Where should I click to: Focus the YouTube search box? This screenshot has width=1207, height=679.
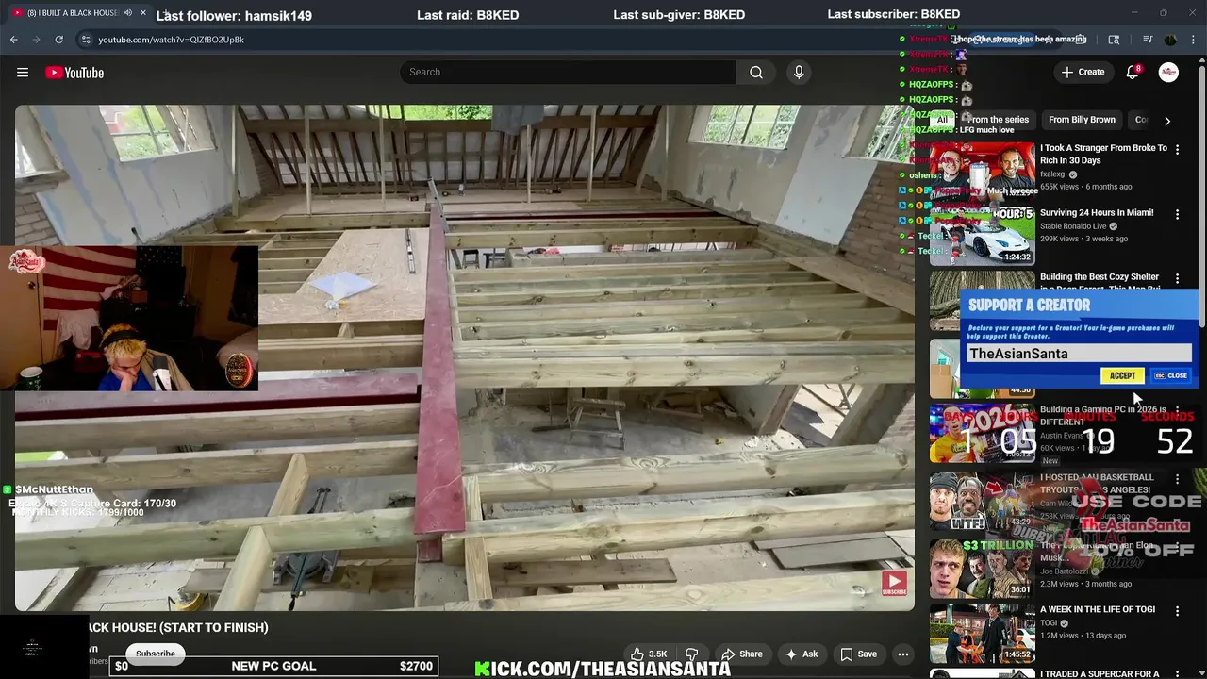point(569,73)
